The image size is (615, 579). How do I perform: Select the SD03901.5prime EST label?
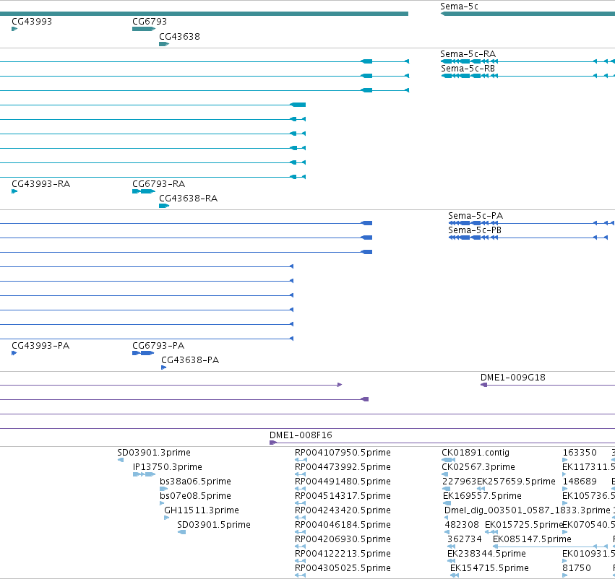pos(214,525)
